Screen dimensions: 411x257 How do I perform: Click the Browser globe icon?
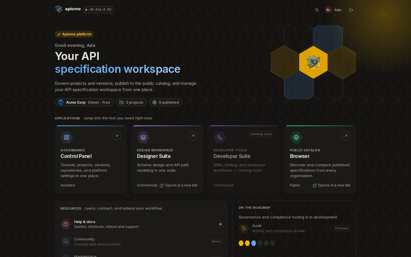(296, 137)
